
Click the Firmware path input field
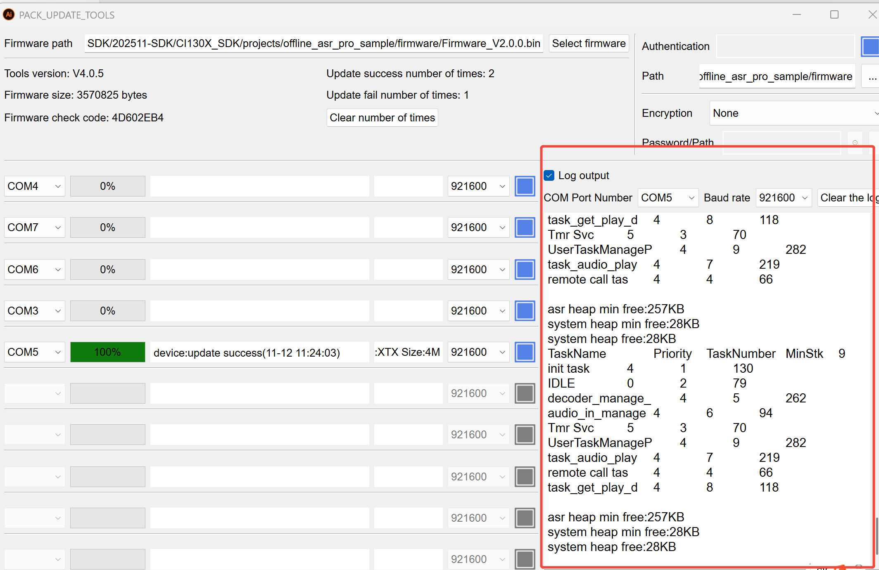[x=313, y=43]
